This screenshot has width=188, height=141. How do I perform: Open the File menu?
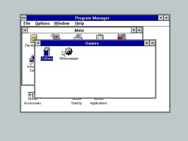[x=27, y=23]
